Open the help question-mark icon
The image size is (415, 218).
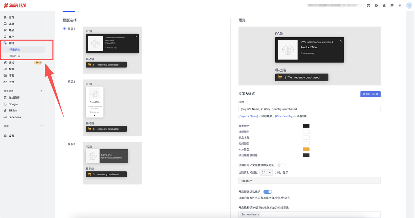[x=376, y=5]
